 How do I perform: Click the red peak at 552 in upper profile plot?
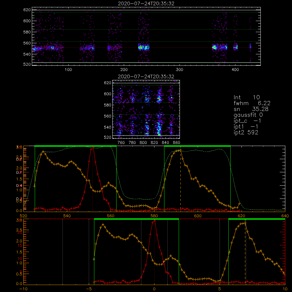pyautogui.click(x=93, y=147)
